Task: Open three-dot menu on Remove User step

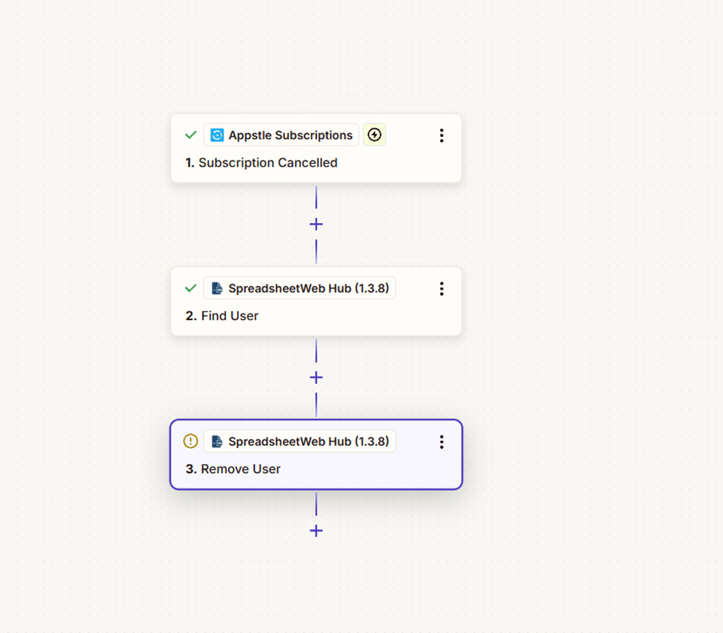Action: coord(442,441)
